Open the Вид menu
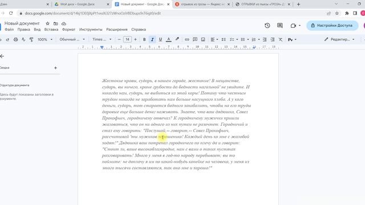Image resolution: width=365 pixels, height=205 pixels. (x=37, y=30)
